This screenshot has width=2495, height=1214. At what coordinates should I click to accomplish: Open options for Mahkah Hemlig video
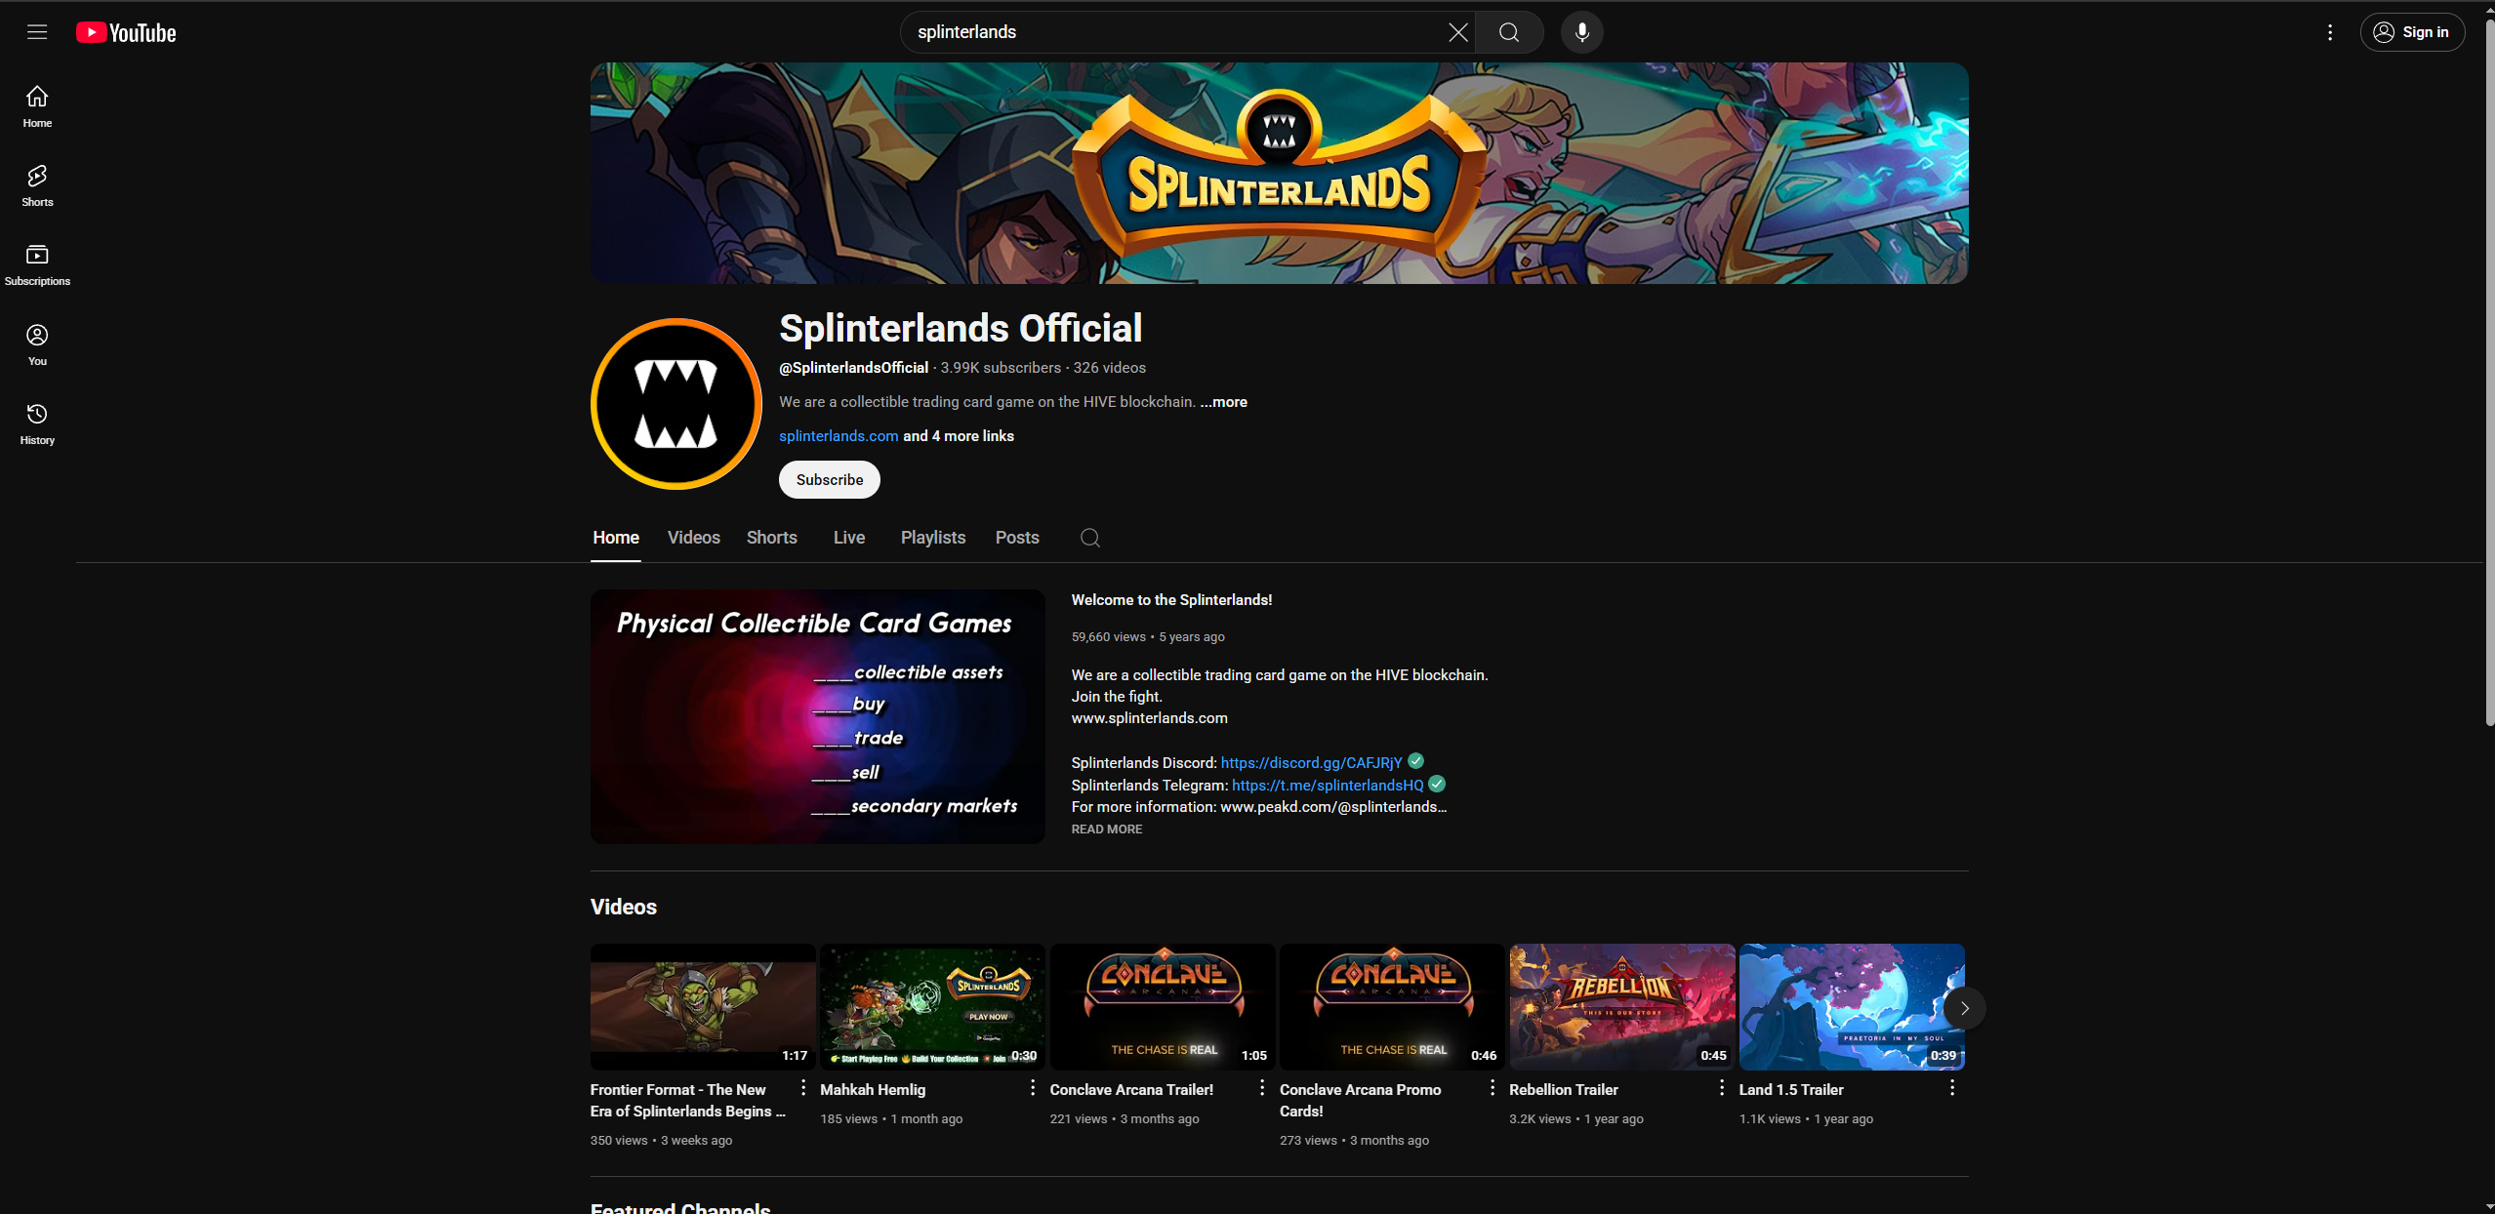click(x=1033, y=1087)
